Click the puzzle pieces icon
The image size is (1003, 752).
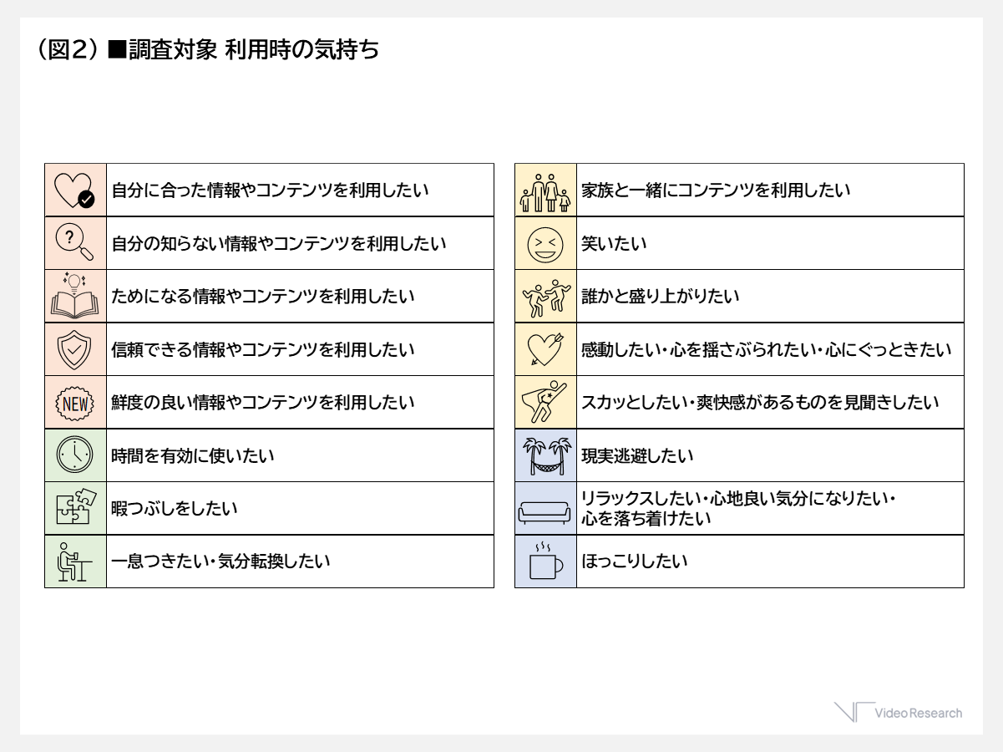74,508
